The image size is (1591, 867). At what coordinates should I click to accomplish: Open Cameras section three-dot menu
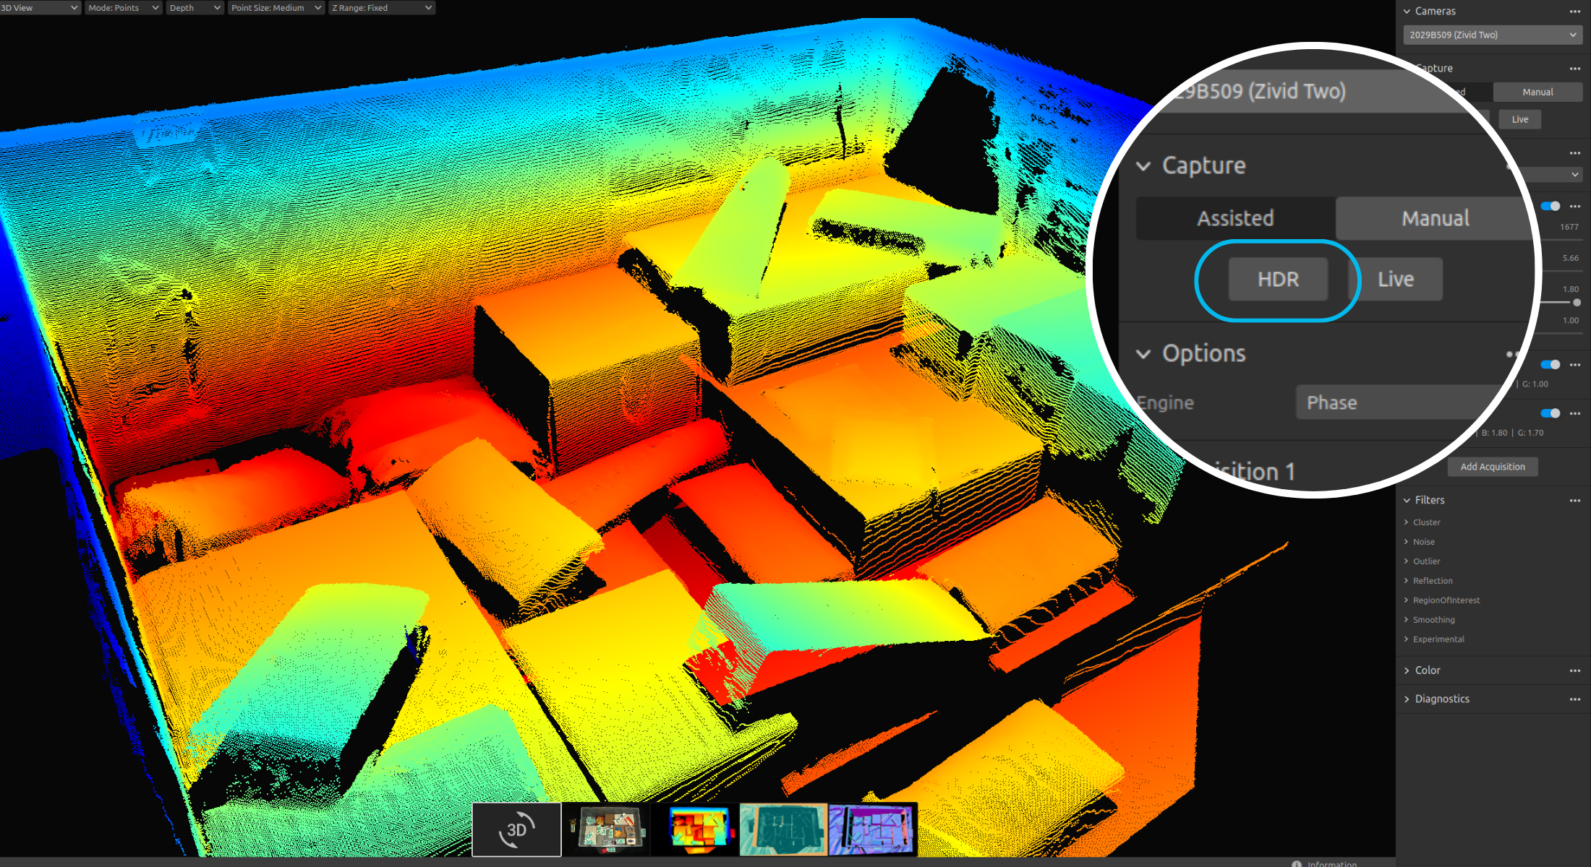point(1575,12)
